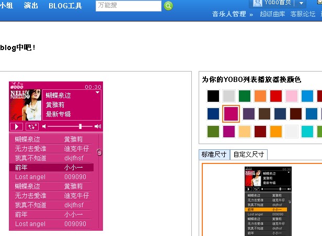Select the medium blue swatch in second row
322x236 pixels.
[x=312, y=114]
